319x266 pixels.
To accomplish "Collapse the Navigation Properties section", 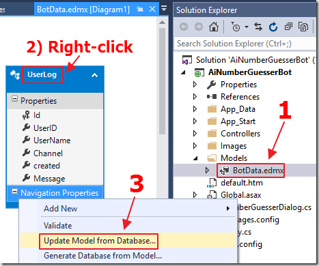I will click(x=14, y=191).
